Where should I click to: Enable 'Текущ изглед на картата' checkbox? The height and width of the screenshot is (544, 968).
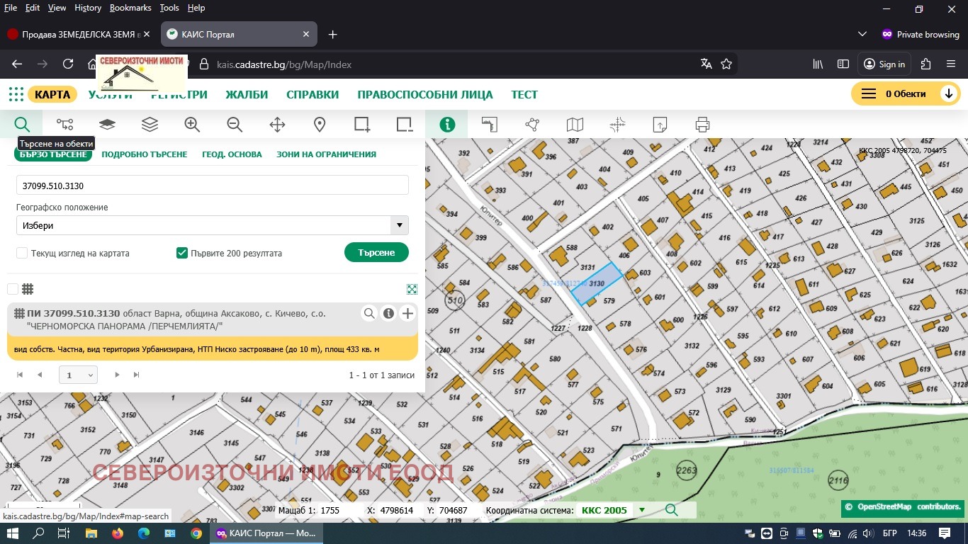click(x=22, y=253)
